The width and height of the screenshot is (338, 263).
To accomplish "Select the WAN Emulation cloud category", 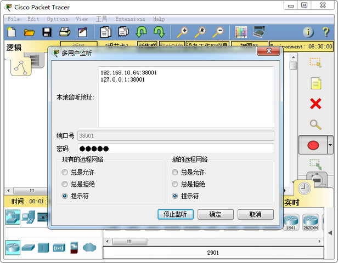I will pos(89,248).
